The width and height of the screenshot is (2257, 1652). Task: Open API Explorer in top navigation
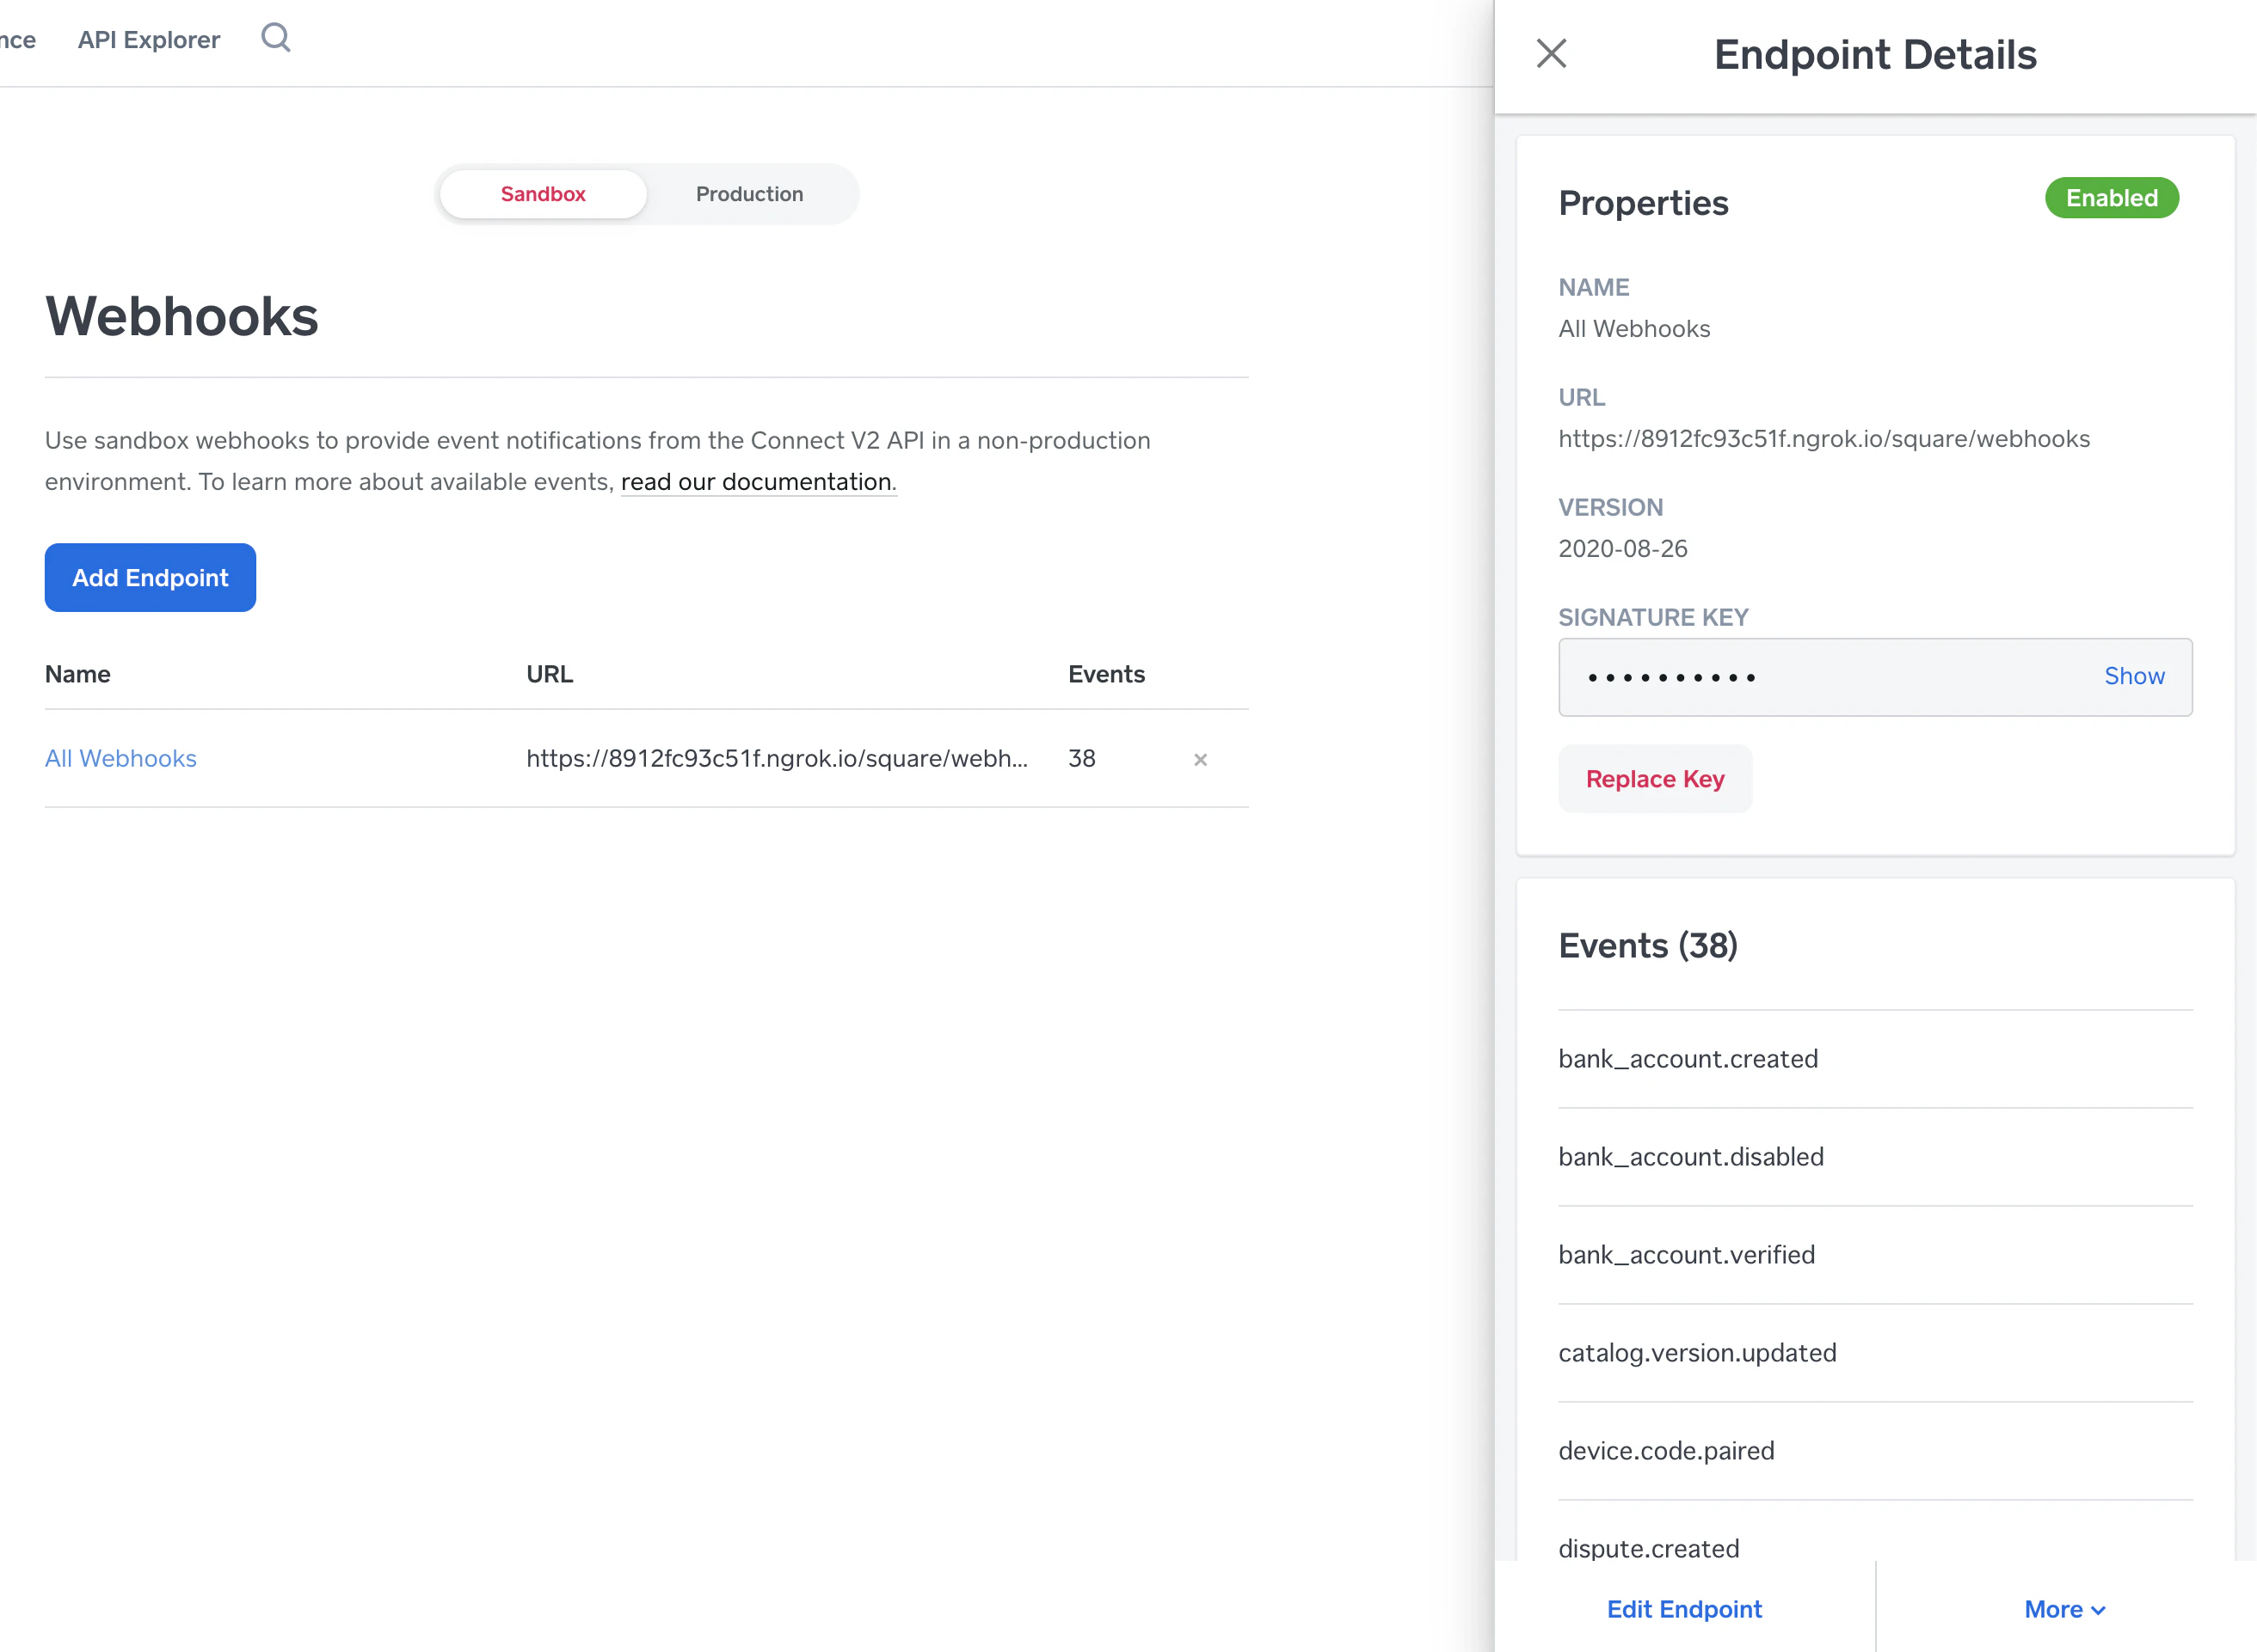click(x=149, y=39)
